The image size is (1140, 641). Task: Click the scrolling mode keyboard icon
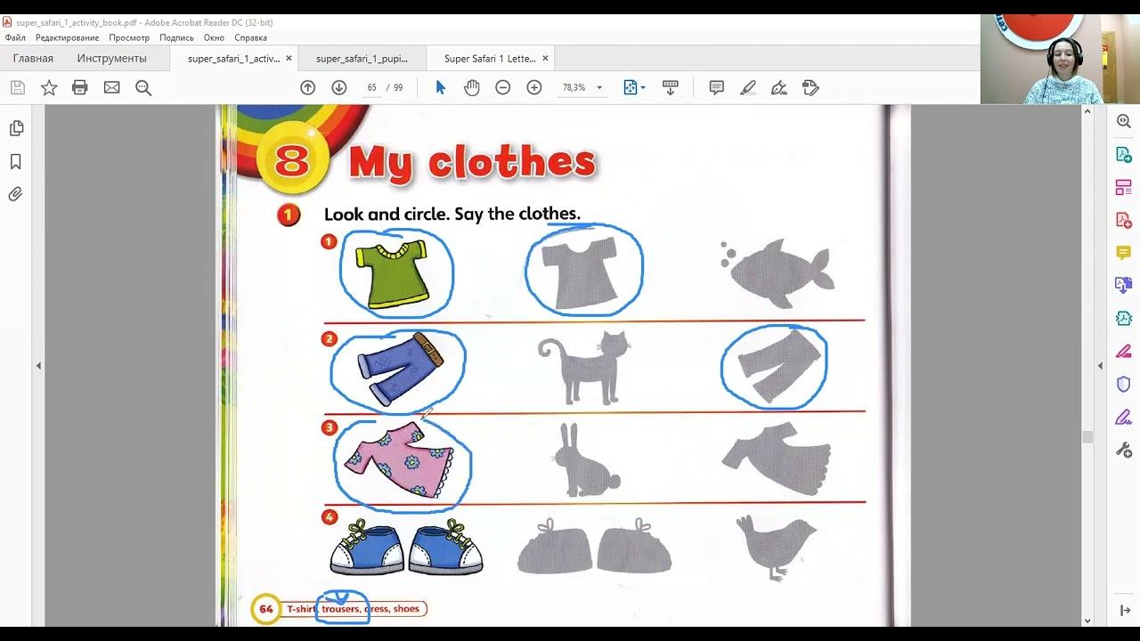(x=671, y=87)
